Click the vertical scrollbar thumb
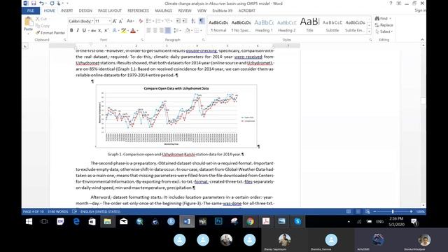 pos(423,101)
